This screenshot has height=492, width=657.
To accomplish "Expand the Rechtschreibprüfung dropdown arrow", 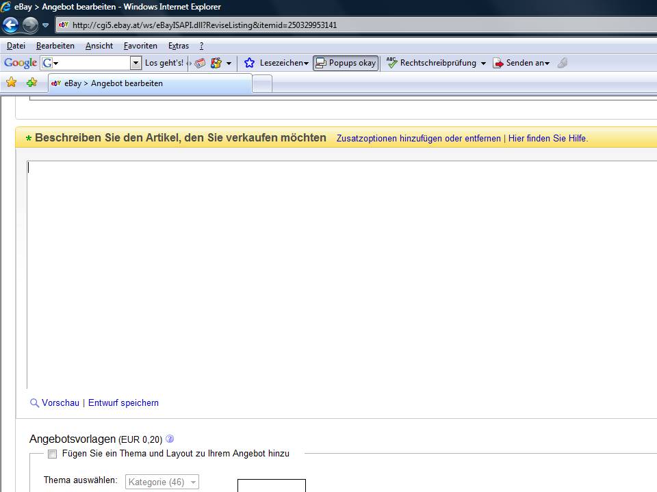I will [483, 64].
